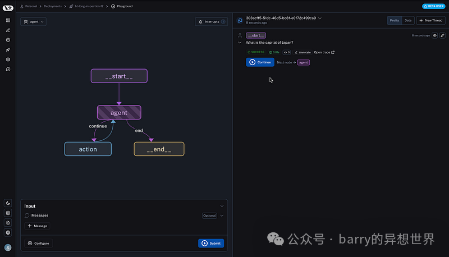Click the user icon beside __start__ message
Screen dimensions: 449x257
pos(240,35)
